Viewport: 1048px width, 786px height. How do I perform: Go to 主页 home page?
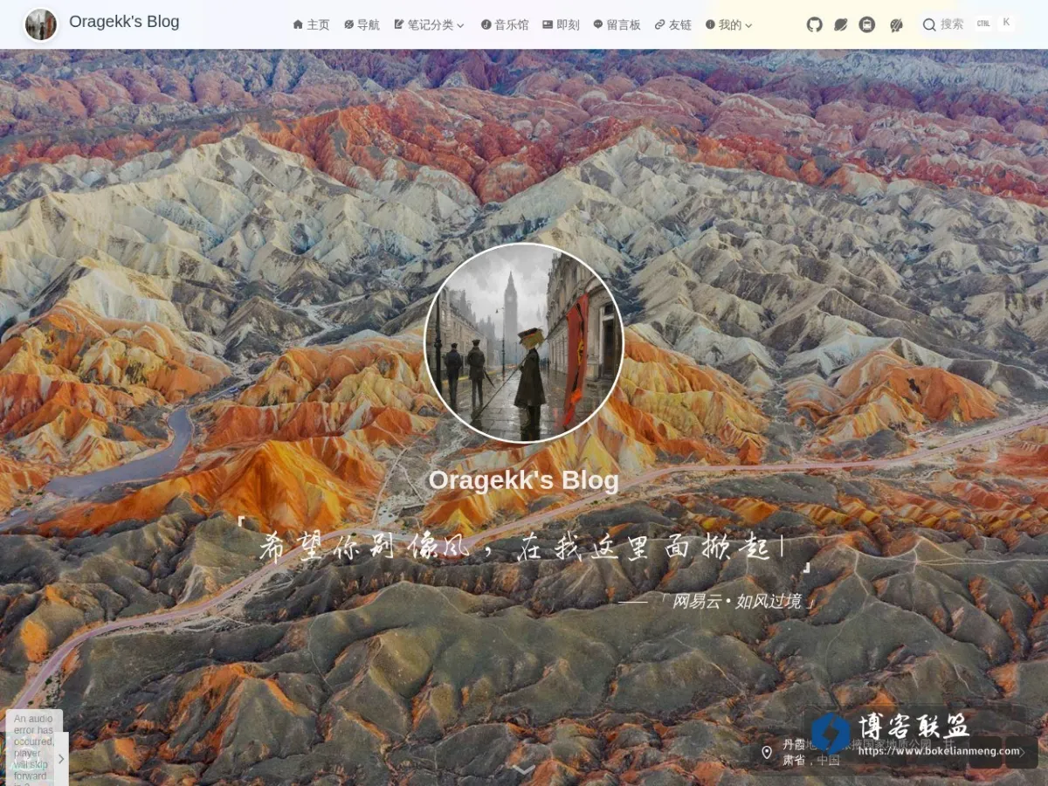coord(311,24)
